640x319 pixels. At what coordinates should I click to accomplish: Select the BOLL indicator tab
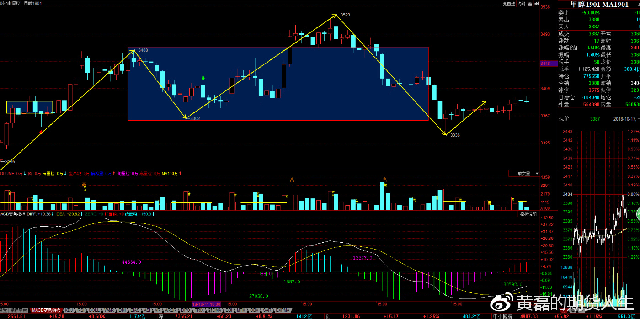tap(94, 310)
